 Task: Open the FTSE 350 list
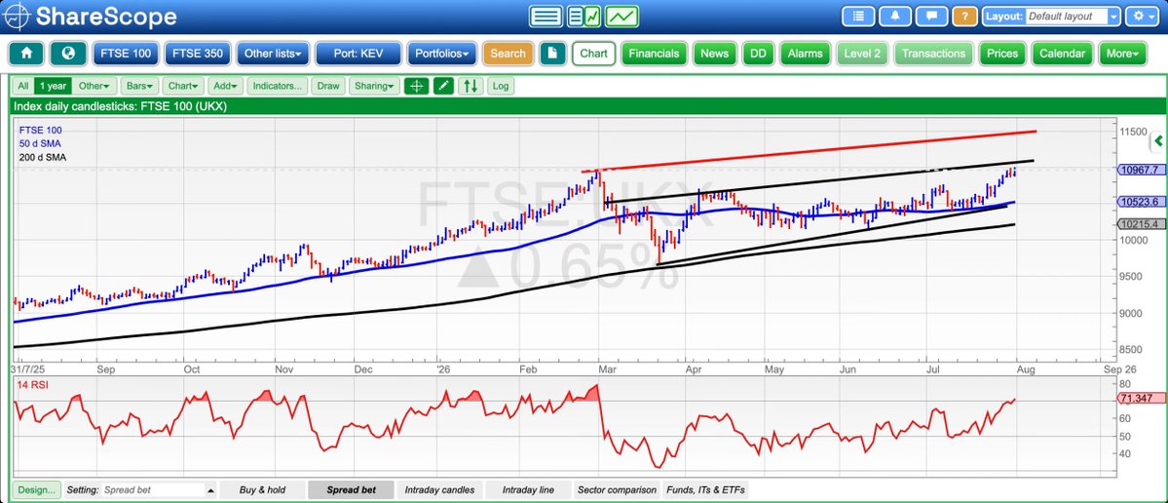[x=197, y=54]
